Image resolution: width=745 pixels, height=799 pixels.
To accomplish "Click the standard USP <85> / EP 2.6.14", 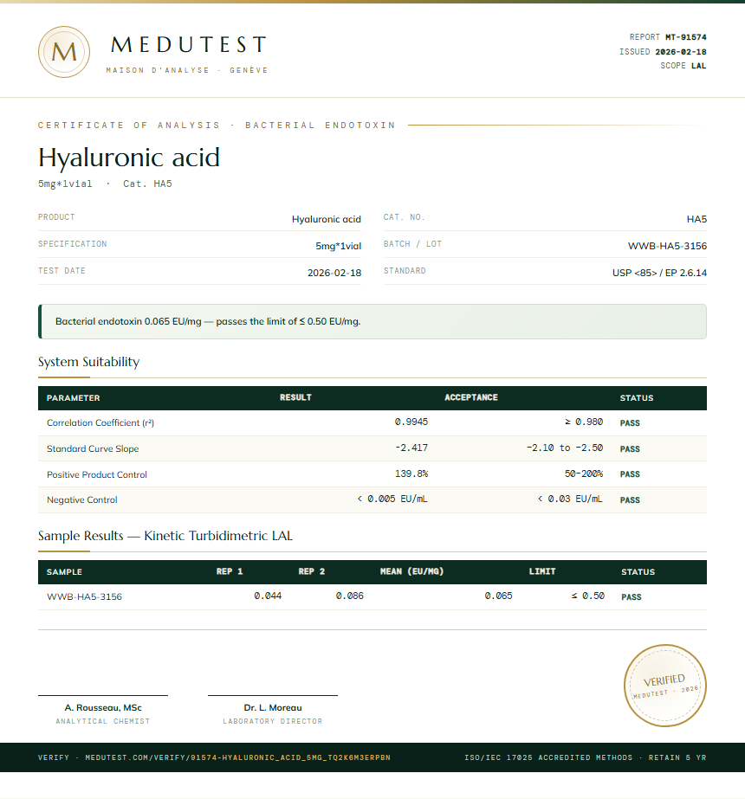I will (x=659, y=273).
